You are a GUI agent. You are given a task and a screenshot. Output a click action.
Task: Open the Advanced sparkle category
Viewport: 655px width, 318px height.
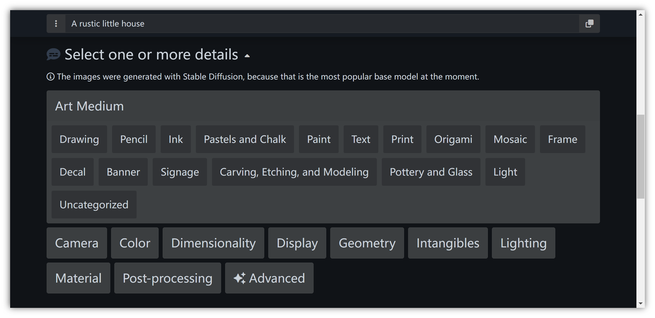point(269,278)
